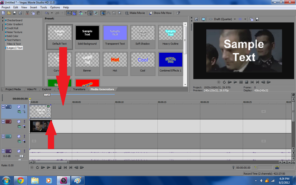Select the Envelope edit tool
This screenshot has height=185, width=296.
(109, 13)
